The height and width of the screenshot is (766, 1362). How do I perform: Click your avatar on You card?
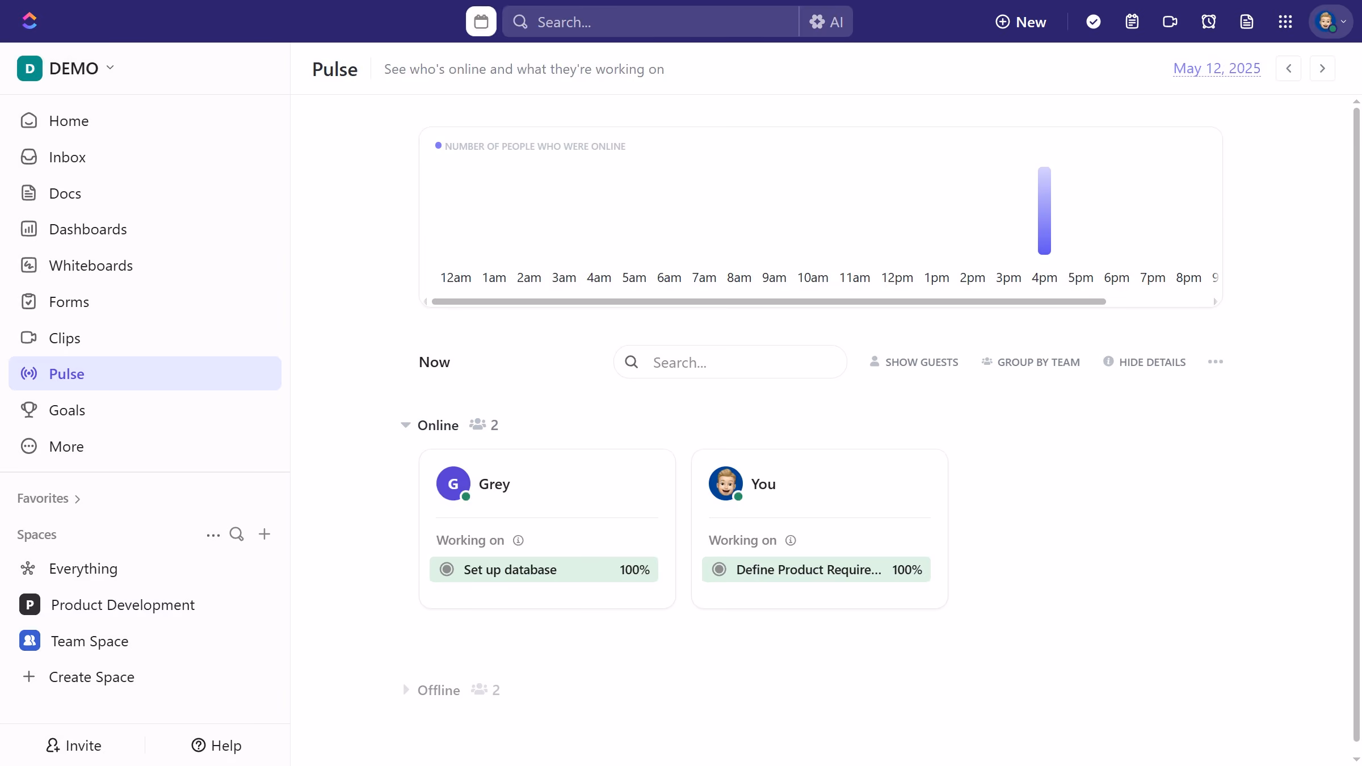(725, 483)
